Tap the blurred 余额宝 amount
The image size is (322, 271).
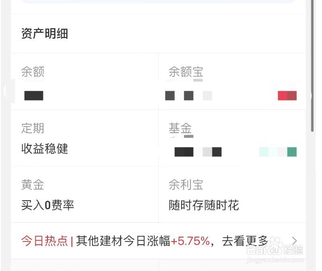point(189,96)
